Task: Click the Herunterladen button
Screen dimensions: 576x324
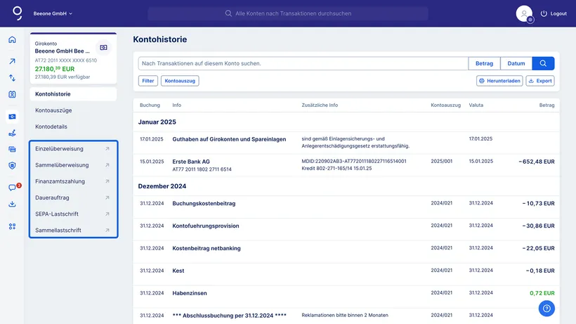Action: [x=499, y=81]
